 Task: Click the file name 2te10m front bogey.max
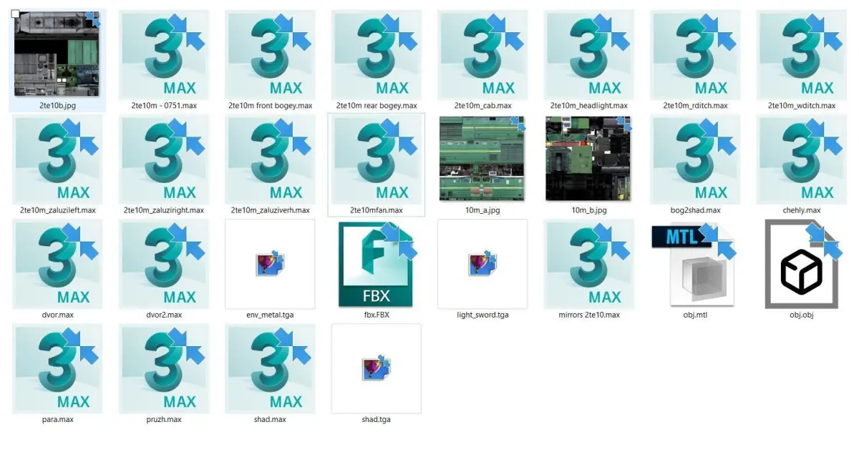click(270, 106)
